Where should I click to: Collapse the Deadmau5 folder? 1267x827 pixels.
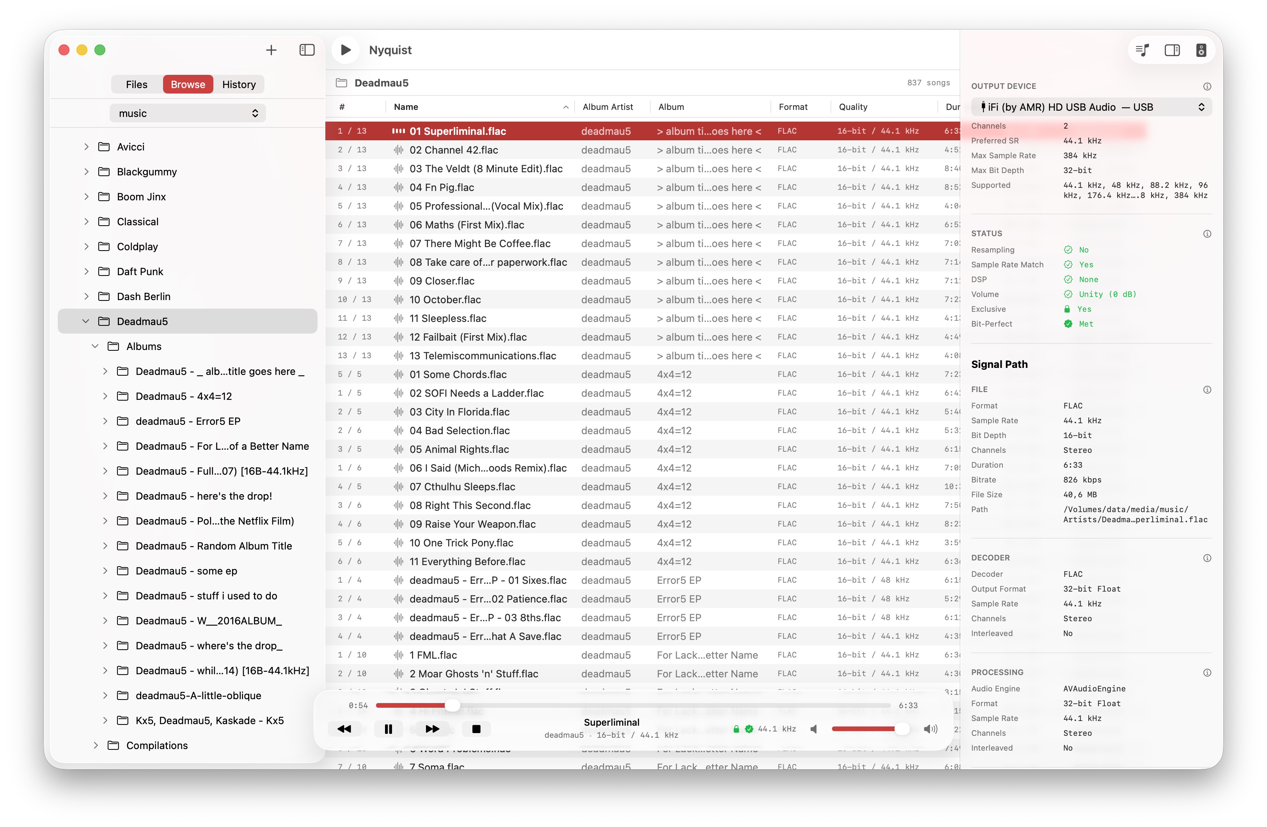(x=86, y=321)
